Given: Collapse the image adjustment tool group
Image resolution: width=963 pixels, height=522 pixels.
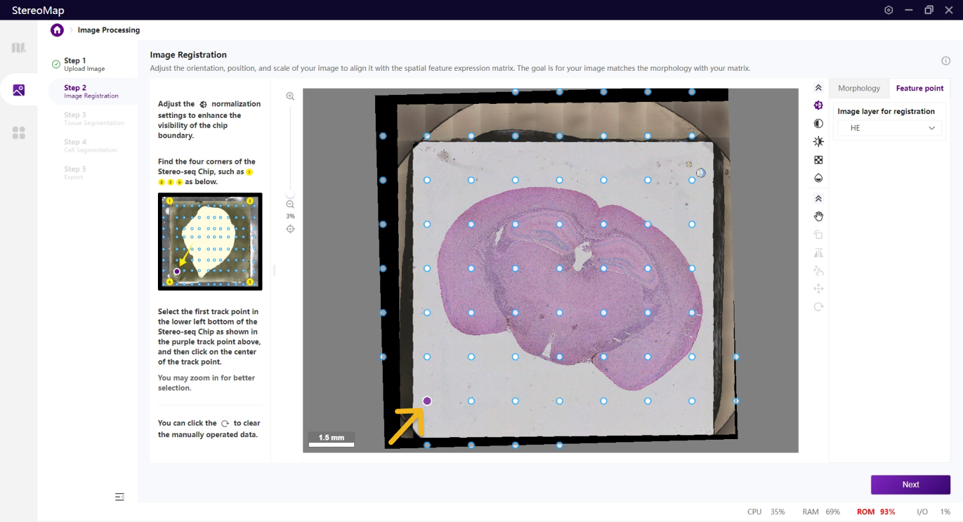Looking at the screenshot, I should click(818, 88).
